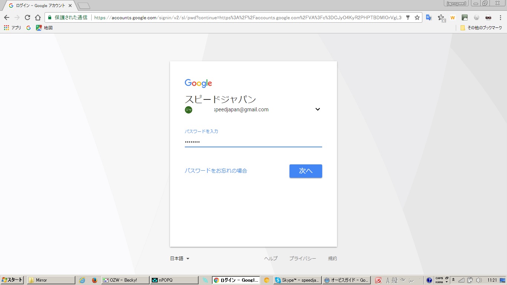This screenshot has width=507, height=285.
Task: Click the red checkmark tray icon
Action: coord(378,280)
